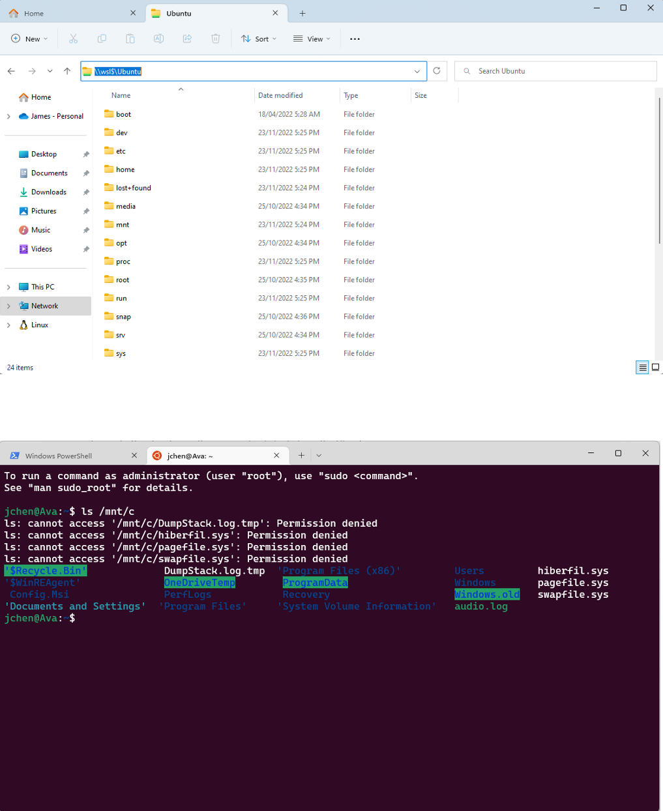Expand Network tree node

pos(8,306)
